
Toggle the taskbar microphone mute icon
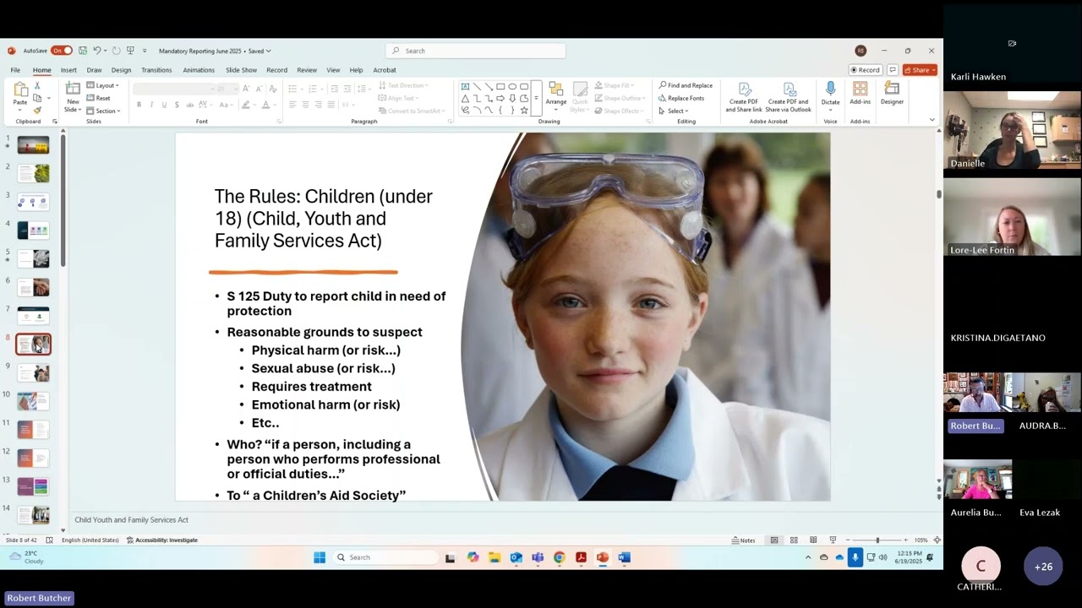[855, 557]
